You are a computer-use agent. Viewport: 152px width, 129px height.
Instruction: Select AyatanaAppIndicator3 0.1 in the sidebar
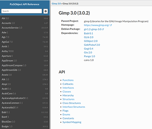25,98
